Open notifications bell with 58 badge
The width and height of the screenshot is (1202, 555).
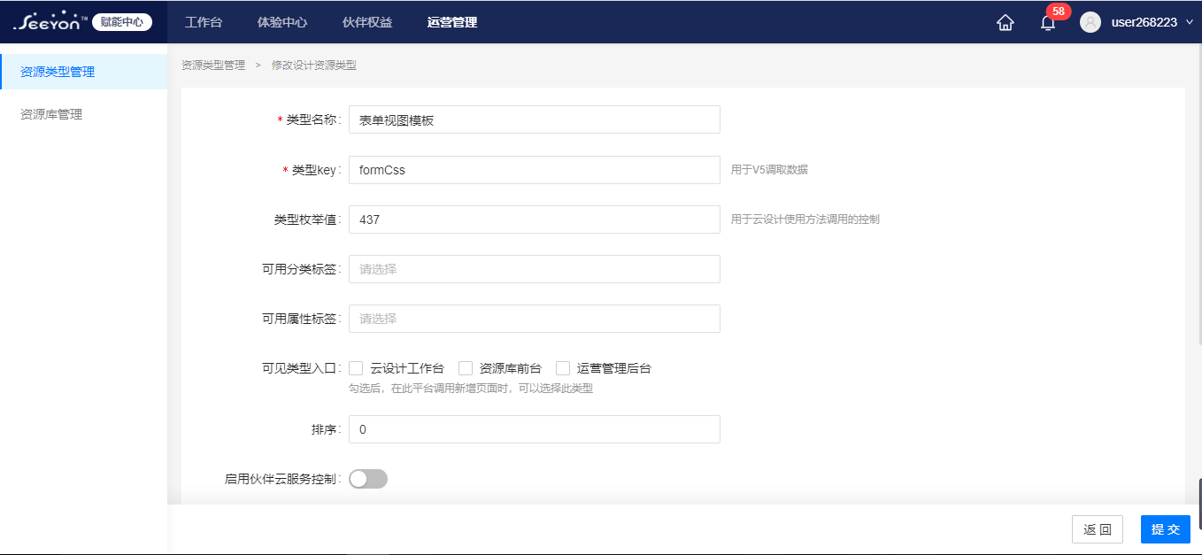[x=1048, y=23]
